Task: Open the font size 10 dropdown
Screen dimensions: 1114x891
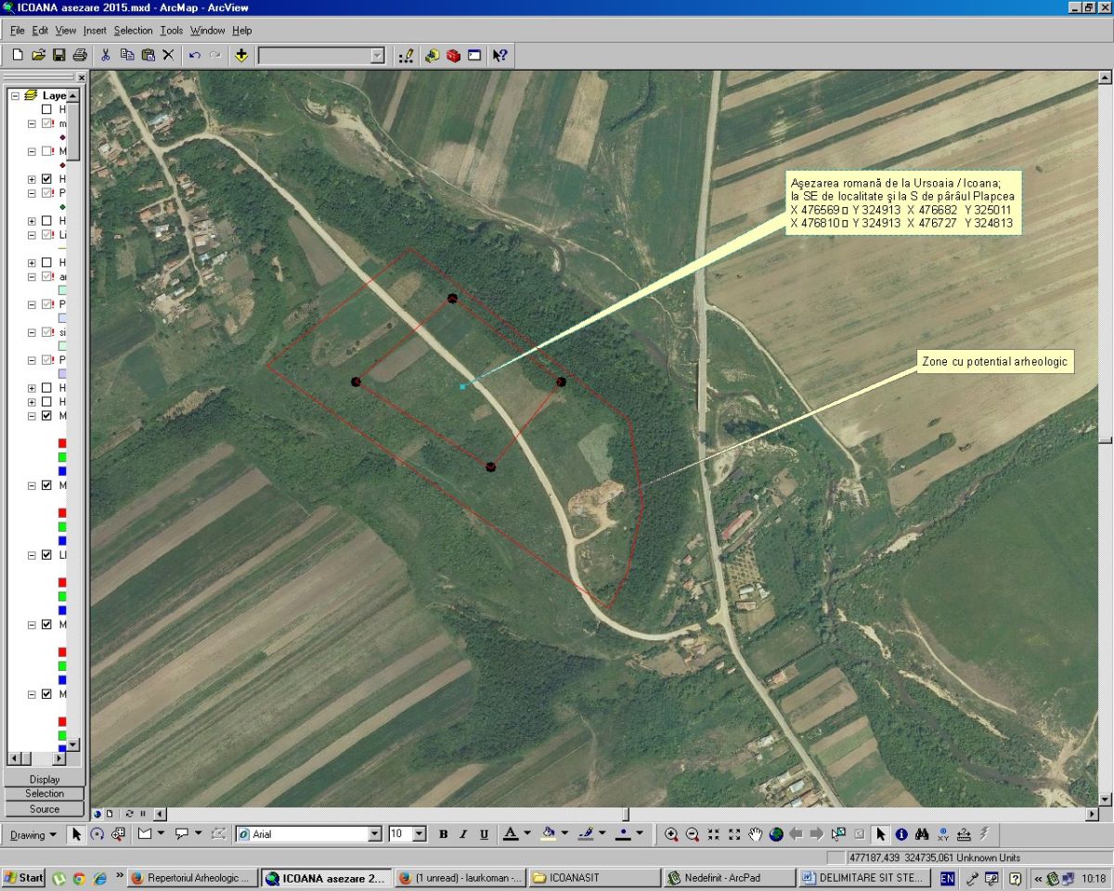Action: point(419,834)
